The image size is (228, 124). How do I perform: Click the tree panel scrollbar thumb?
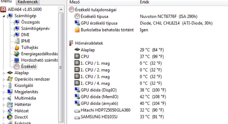click(61, 67)
